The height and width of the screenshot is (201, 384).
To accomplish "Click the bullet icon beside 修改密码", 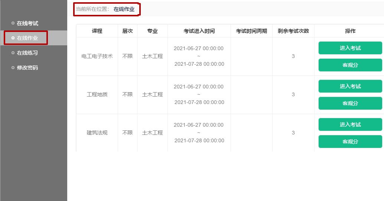I will pyautogui.click(x=13, y=68).
